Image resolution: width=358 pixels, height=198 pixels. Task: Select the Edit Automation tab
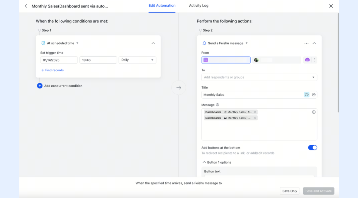point(162,6)
